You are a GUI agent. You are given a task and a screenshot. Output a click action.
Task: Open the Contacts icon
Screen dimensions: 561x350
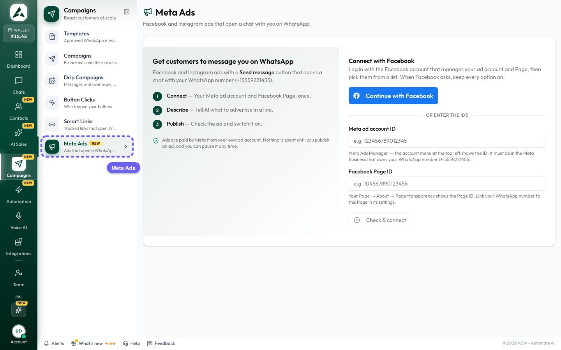tap(19, 107)
